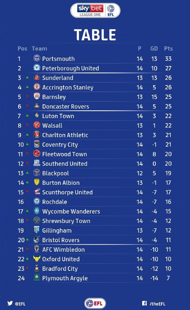
Task: Click the Peterborough United team name
Action: click(x=70, y=68)
